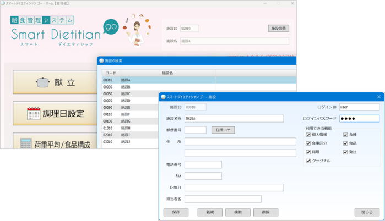
Task: Close the 施設 dialog with the X
Action: [379, 97]
